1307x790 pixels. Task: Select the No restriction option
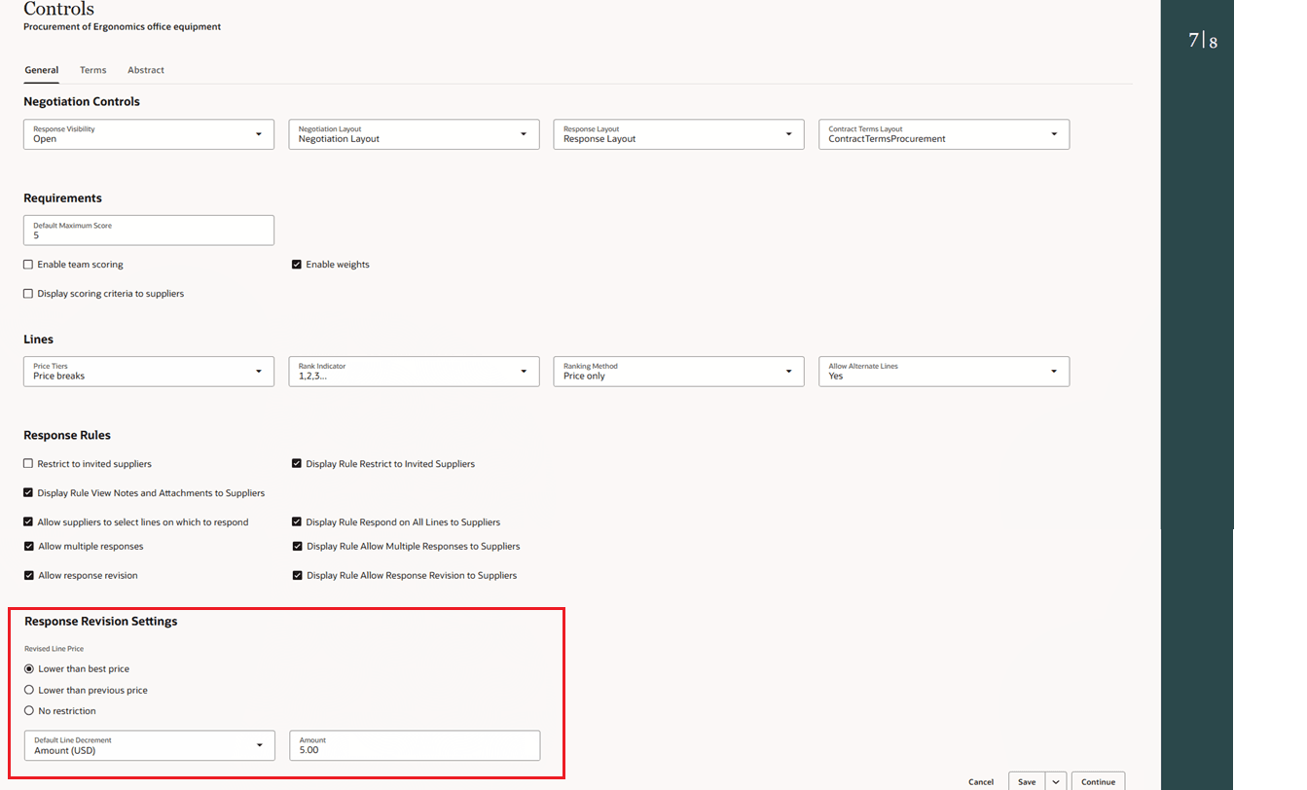point(29,710)
